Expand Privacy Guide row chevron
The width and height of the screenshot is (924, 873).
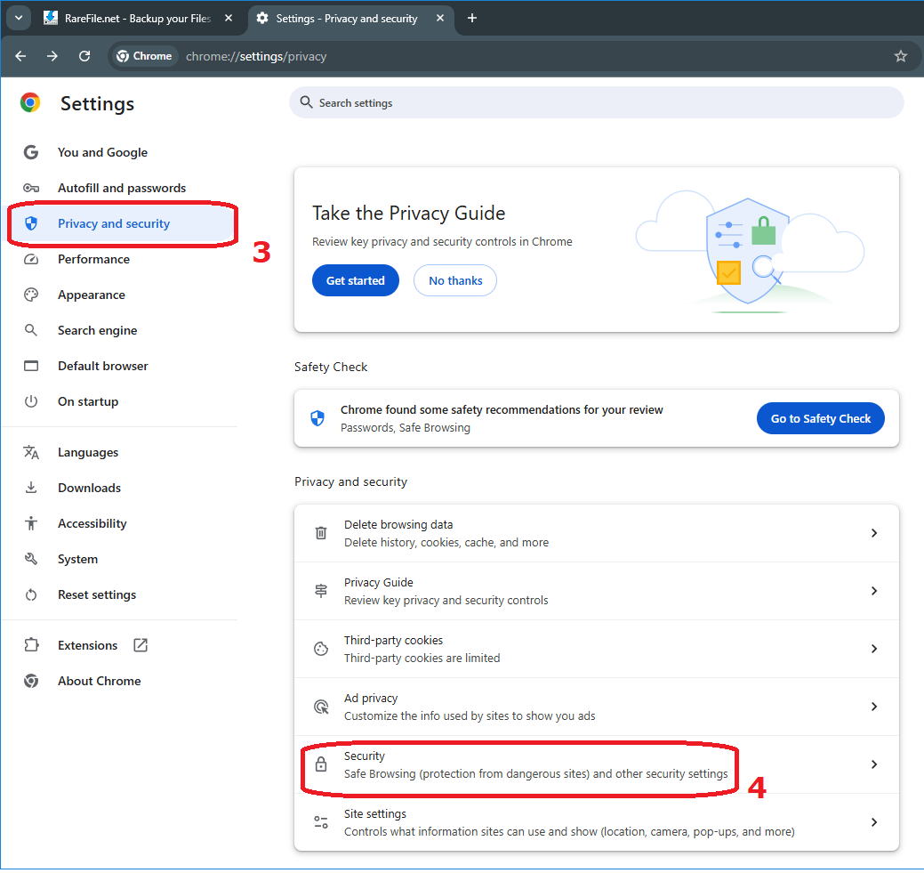[x=874, y=591]
